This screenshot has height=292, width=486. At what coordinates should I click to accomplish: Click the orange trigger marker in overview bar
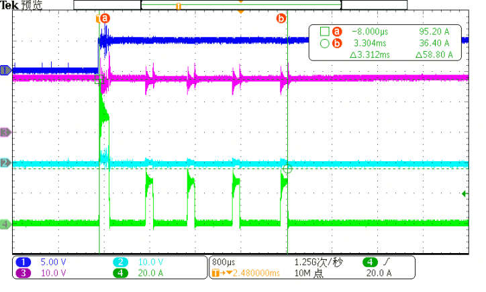[179, 6]
